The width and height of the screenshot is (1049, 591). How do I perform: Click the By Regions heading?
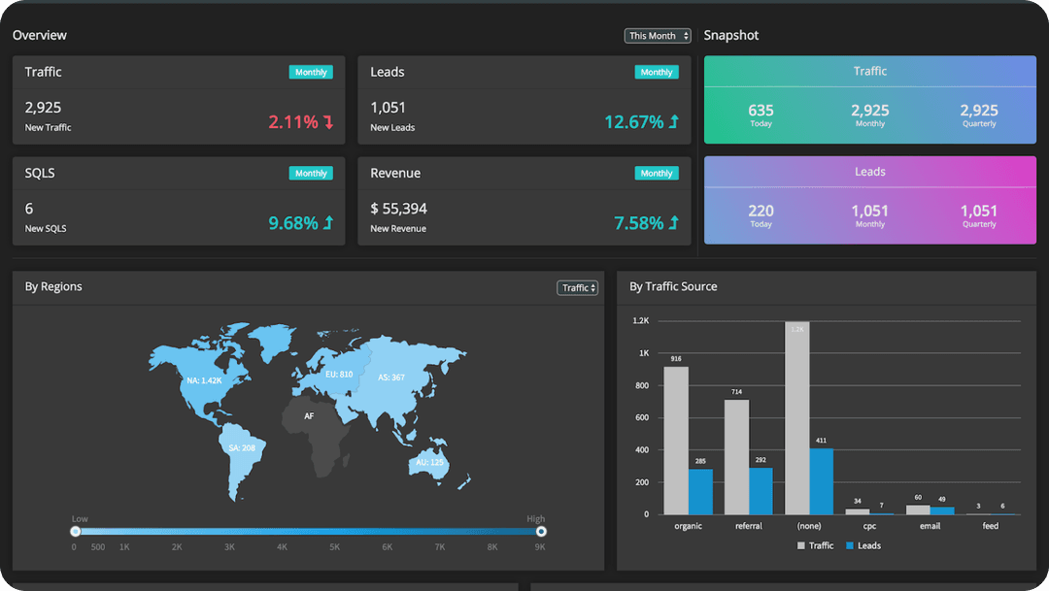click(53, 287)
